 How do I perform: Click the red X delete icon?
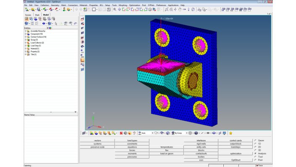click(121, 133)
